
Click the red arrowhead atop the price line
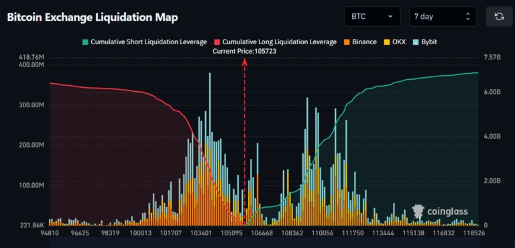(x=244, y=62)
